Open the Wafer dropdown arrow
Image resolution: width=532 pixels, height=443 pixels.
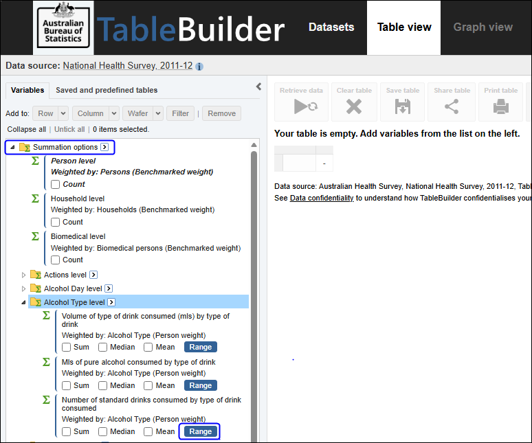(158, 113)
